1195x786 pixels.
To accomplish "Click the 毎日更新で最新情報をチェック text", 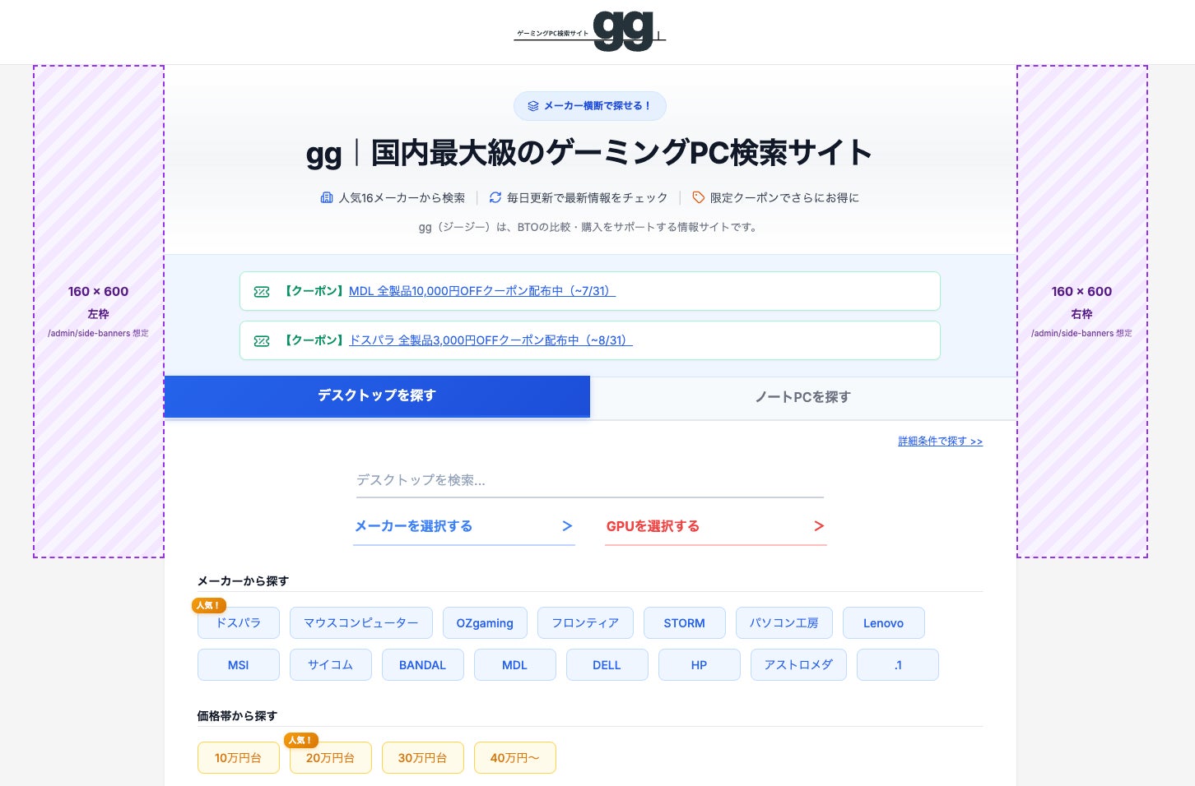I will coord(588,197).
